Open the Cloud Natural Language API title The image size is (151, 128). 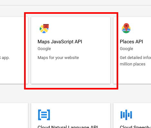68,127
